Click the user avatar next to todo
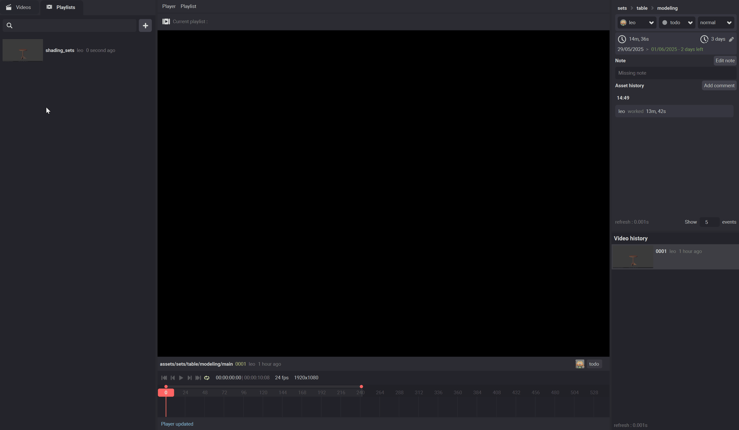The image size is (739, 430). [579, 364]
